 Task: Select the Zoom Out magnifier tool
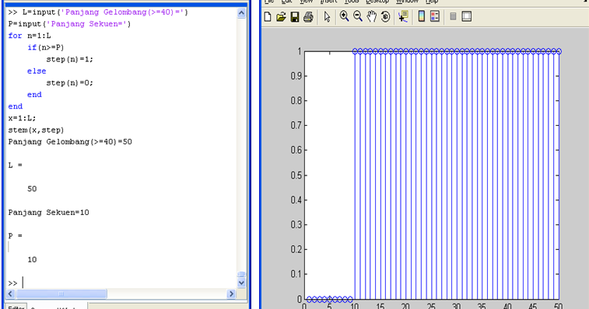click(x=358, y=16)
